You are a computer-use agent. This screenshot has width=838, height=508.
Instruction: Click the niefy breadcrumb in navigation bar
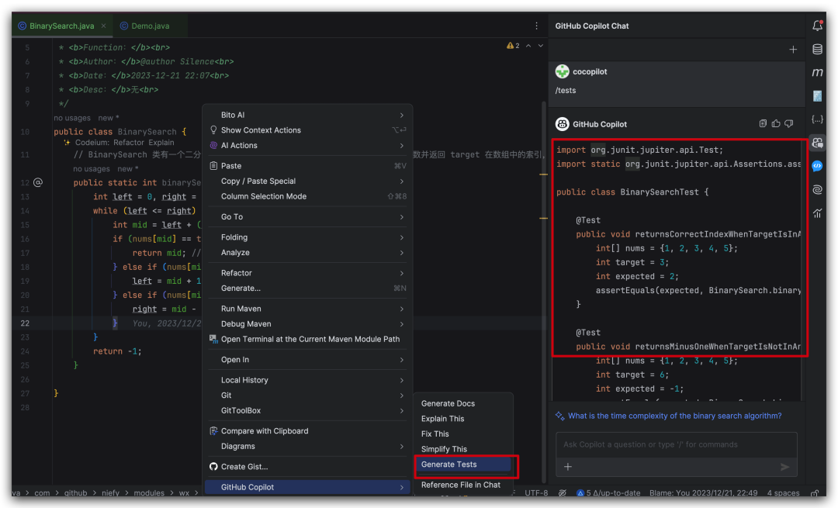click(111, 493)
